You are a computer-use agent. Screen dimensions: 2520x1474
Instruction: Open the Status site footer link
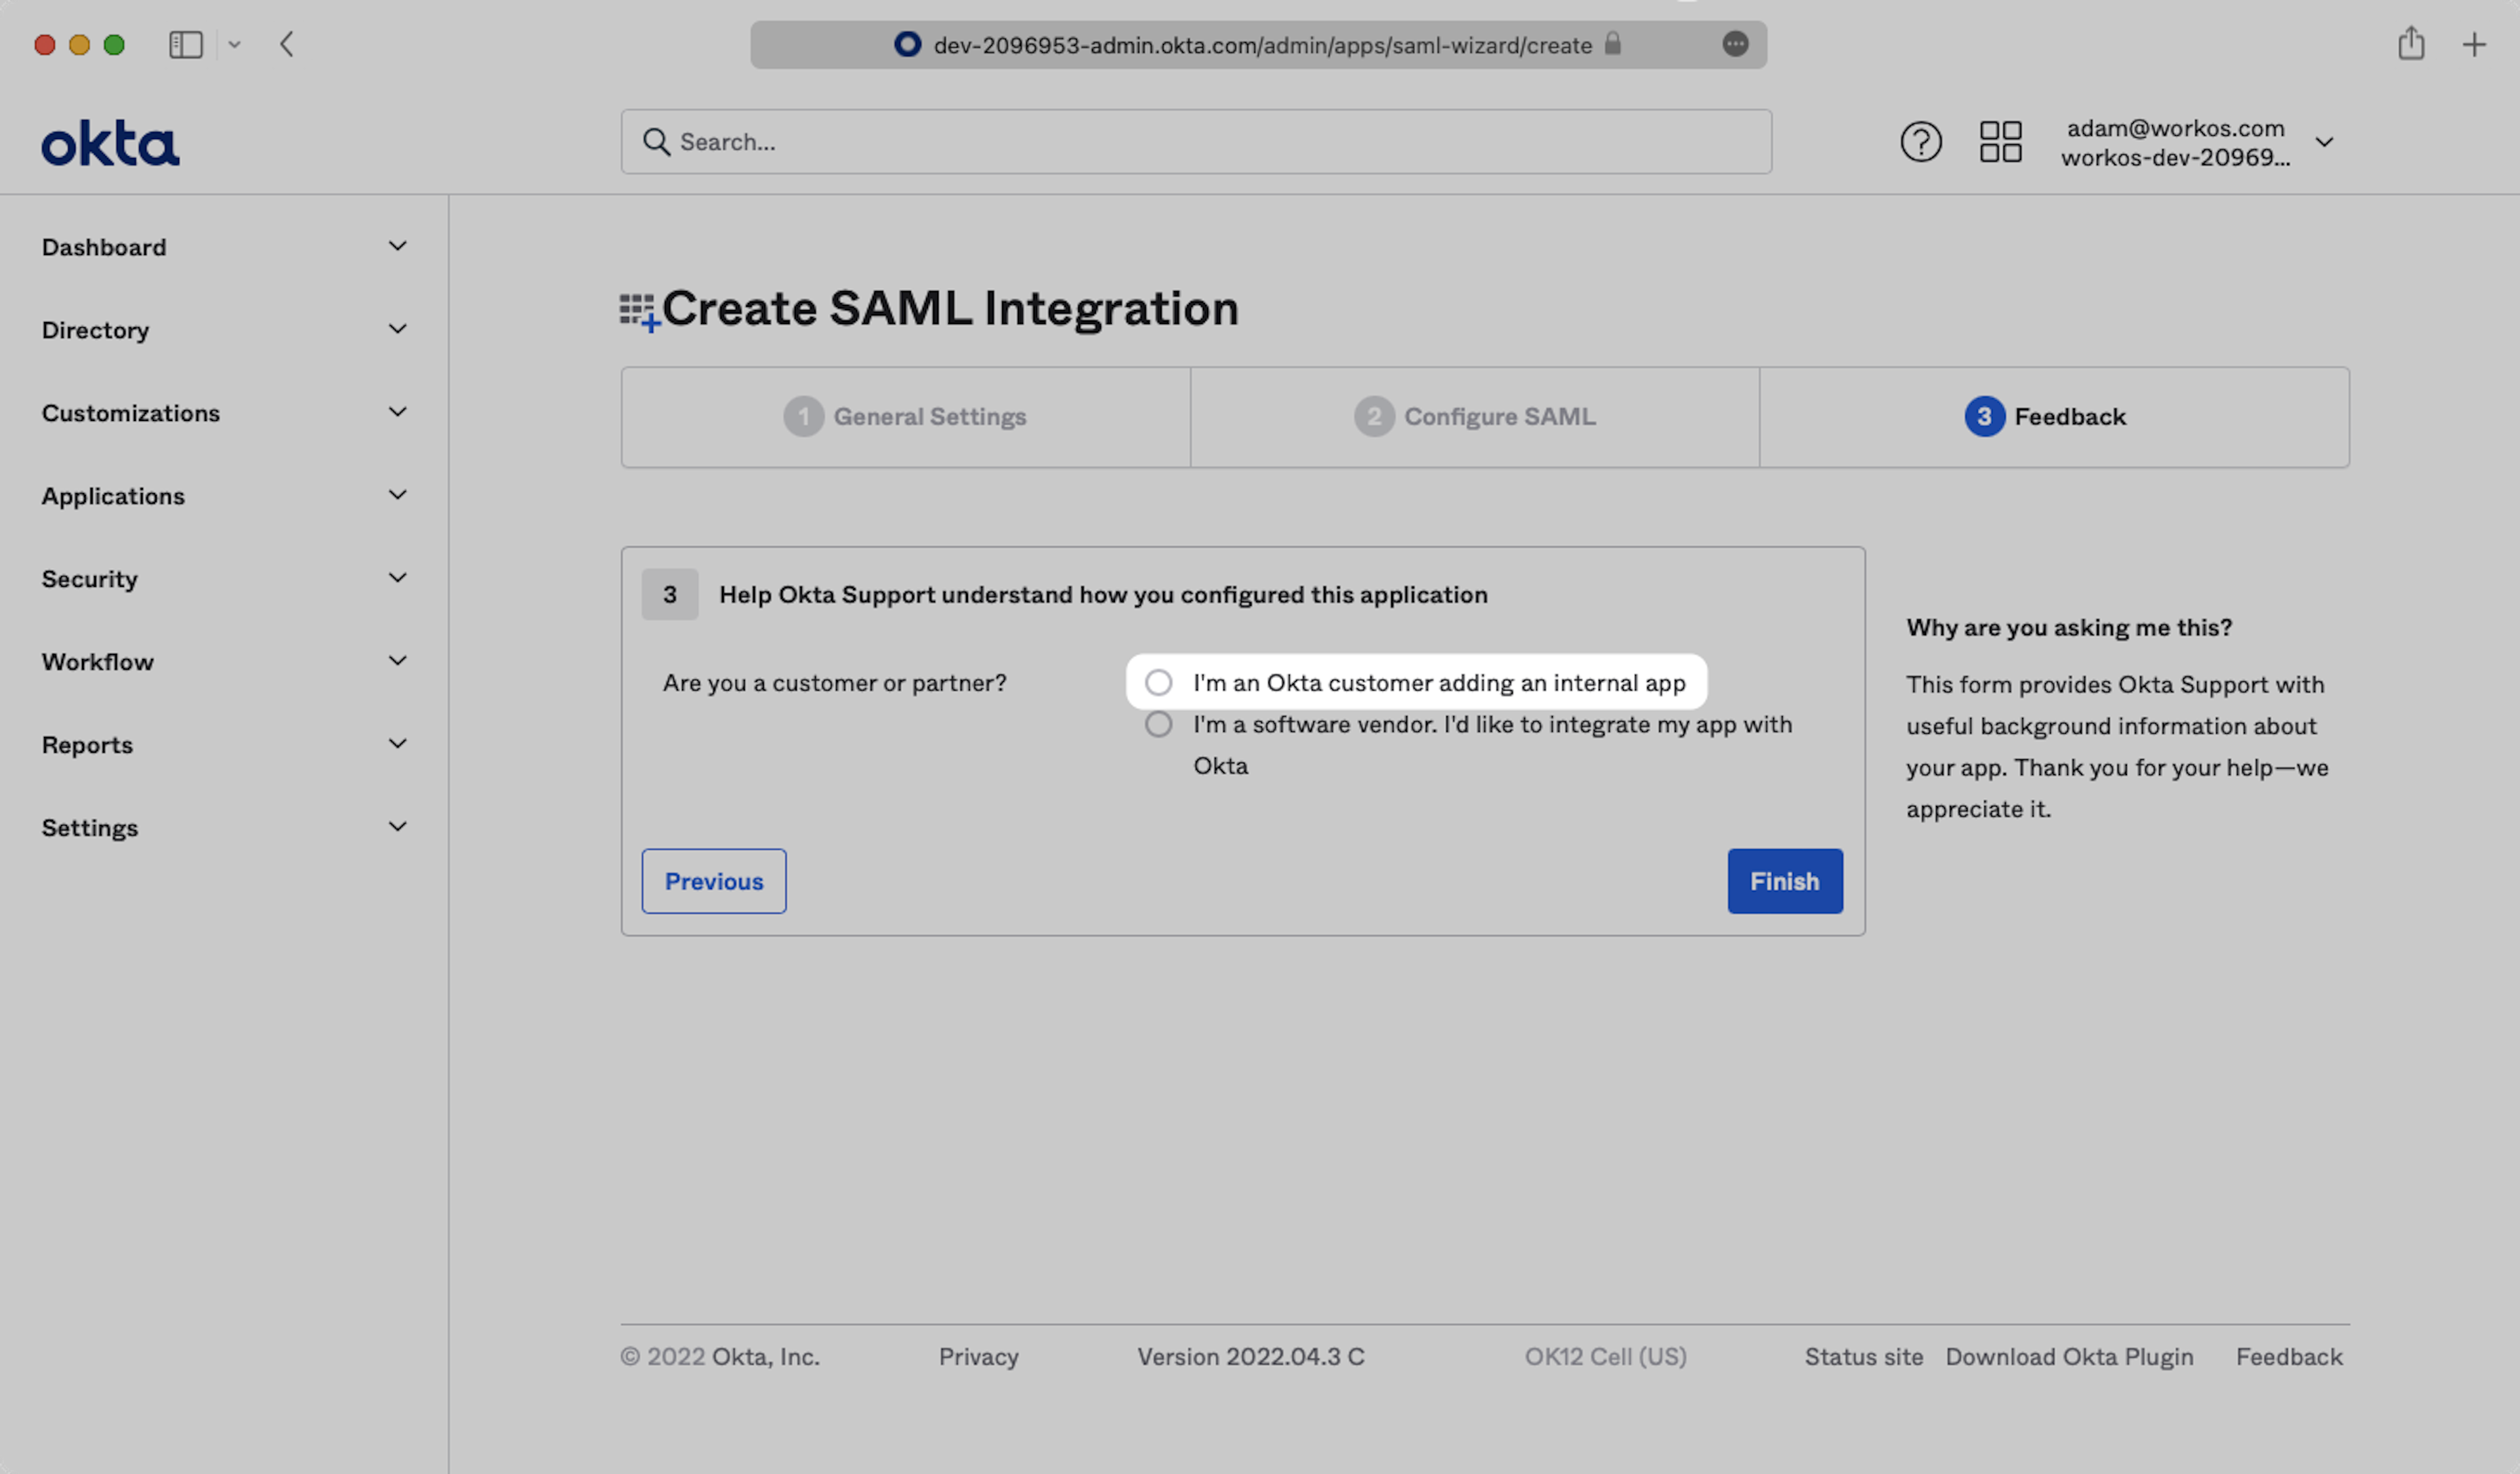[1863, 1357]
